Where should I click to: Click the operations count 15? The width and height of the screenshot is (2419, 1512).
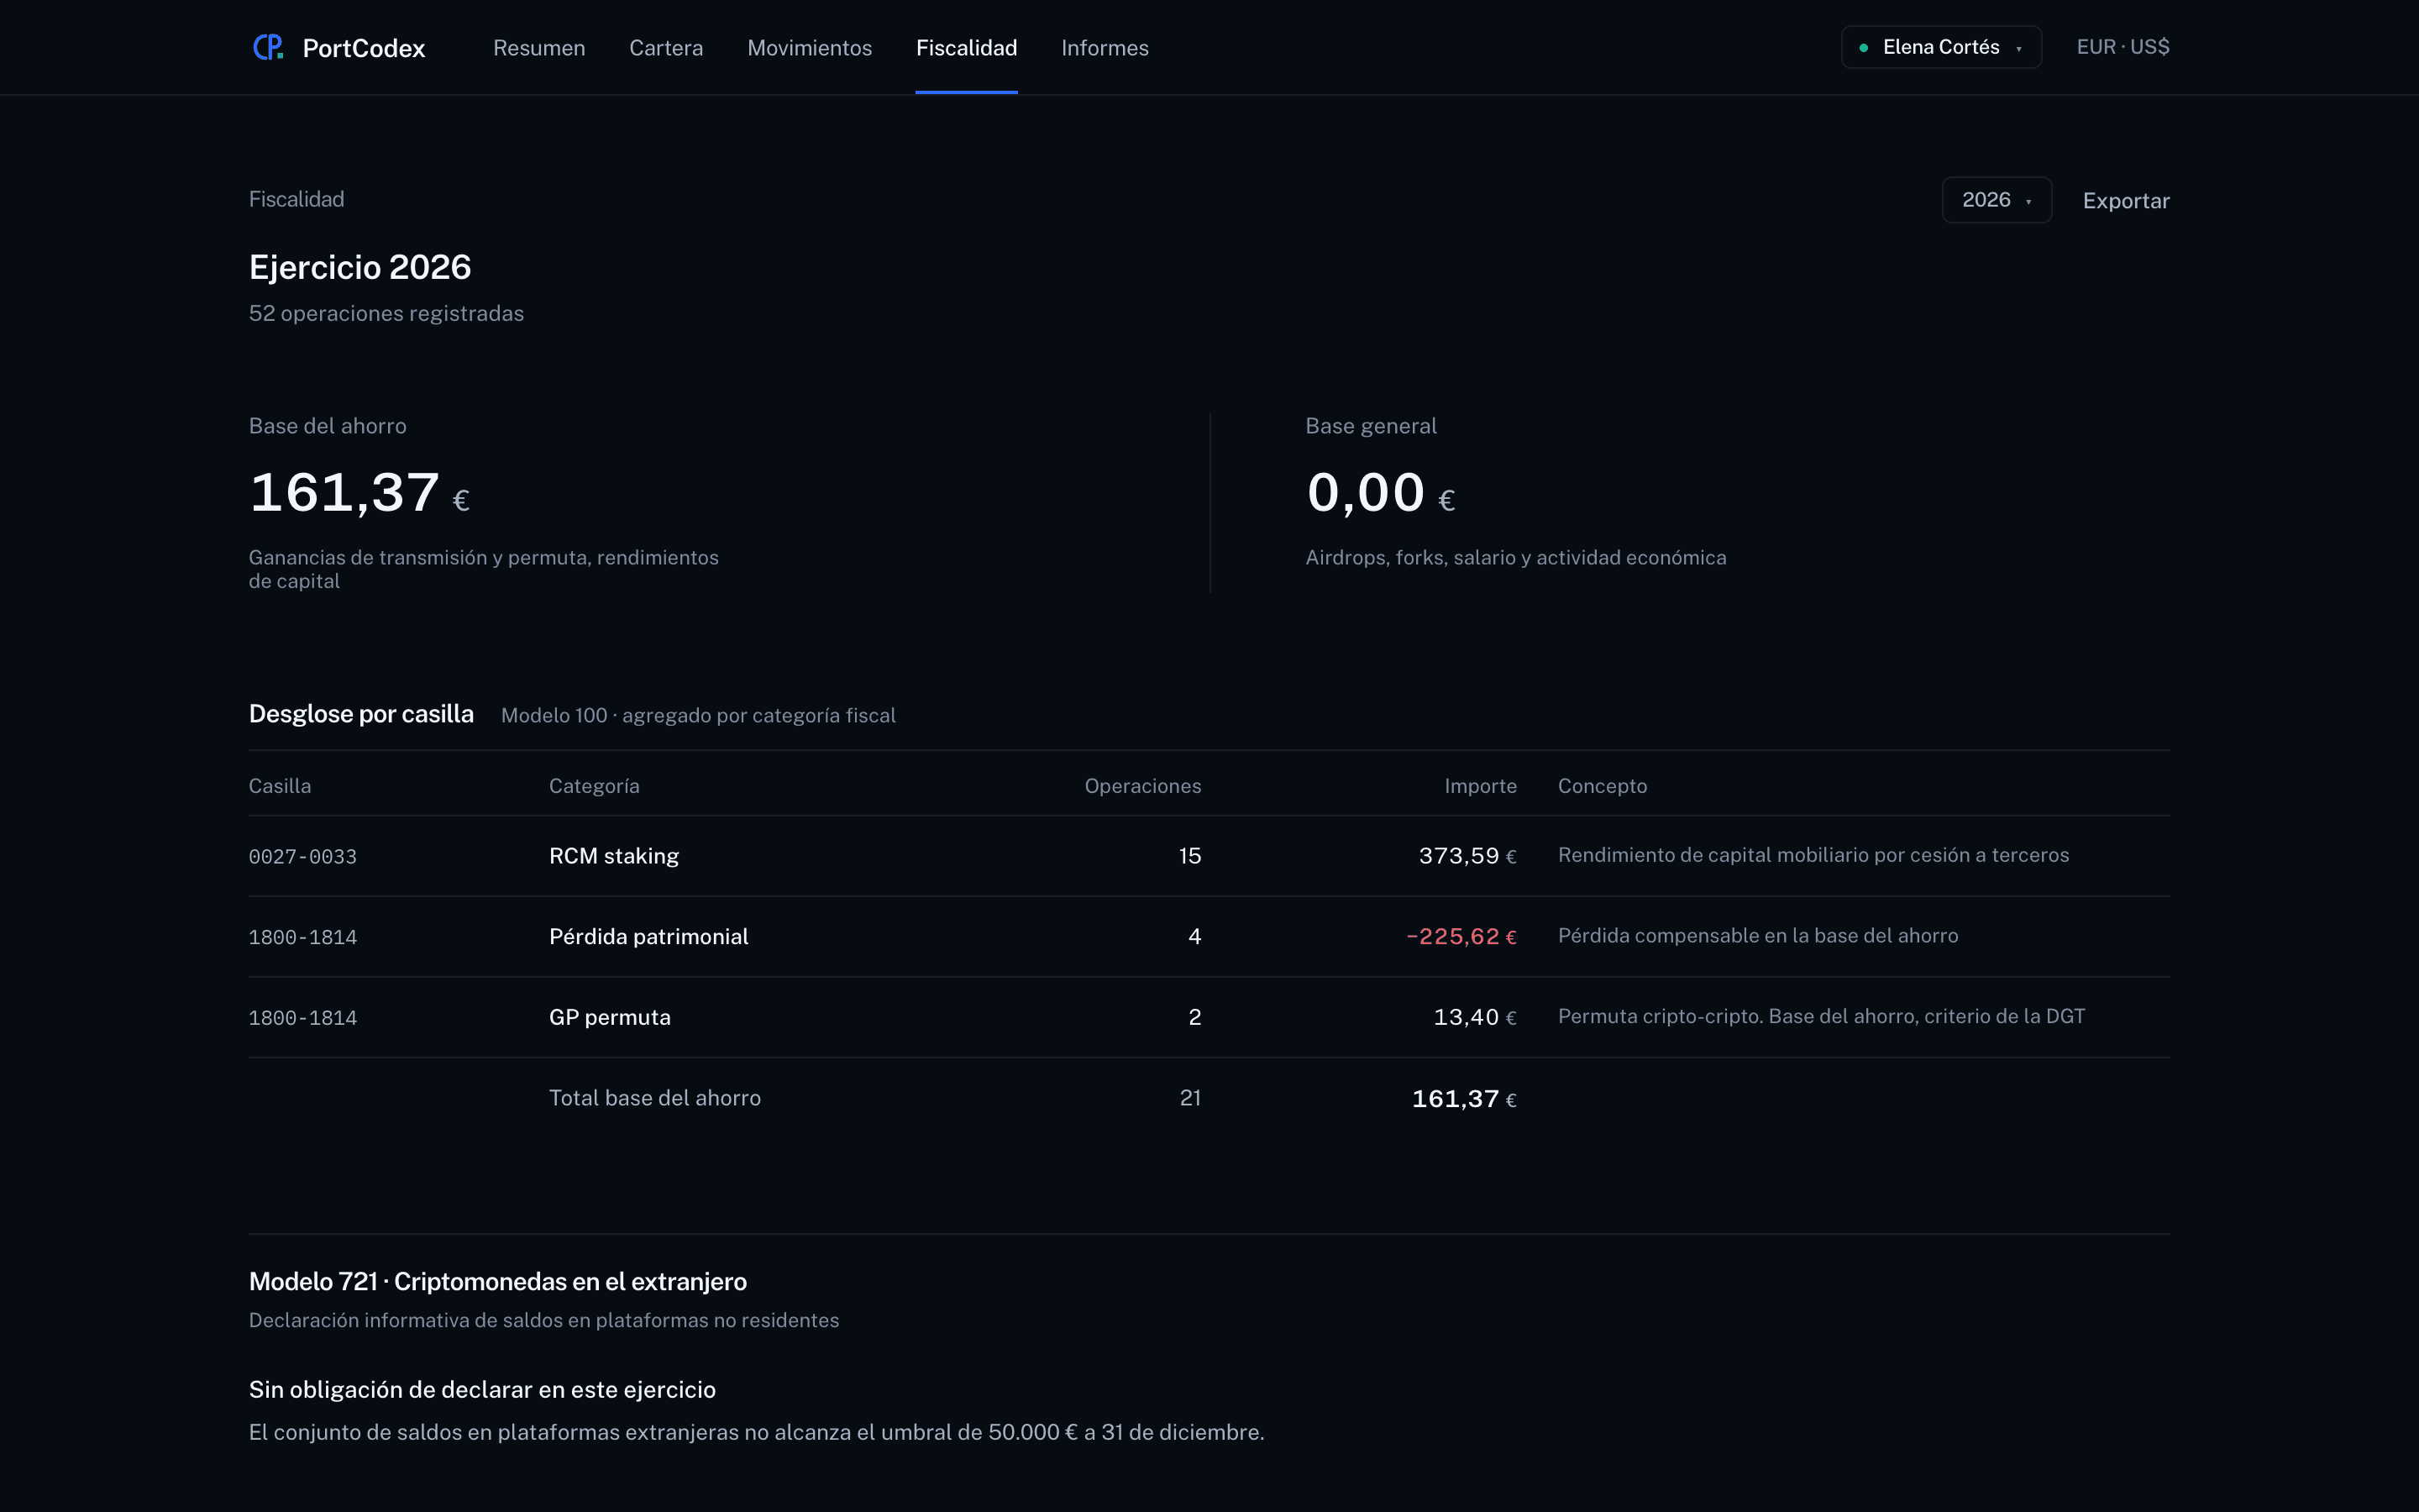[x=1189, y=856]
